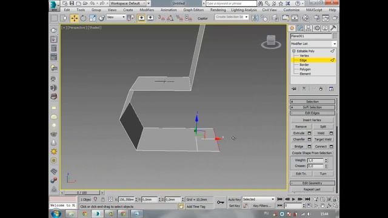Open the View reference coordinate dropdown
The width and height of the screenshot is (388, 218).
116,18
